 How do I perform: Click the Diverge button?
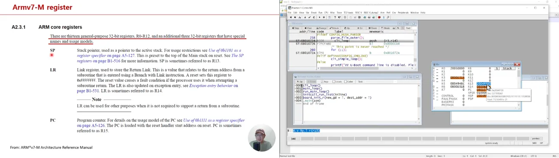(x=321, y=28)
